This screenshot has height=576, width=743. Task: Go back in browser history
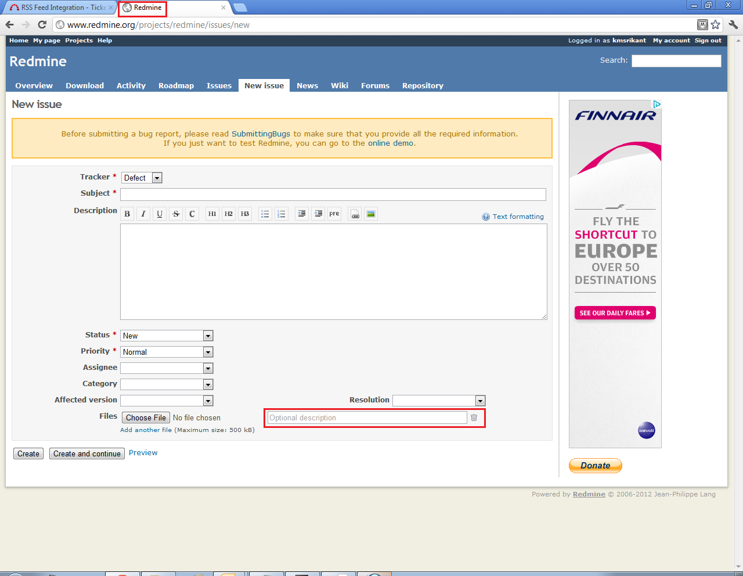coord(9,24)
